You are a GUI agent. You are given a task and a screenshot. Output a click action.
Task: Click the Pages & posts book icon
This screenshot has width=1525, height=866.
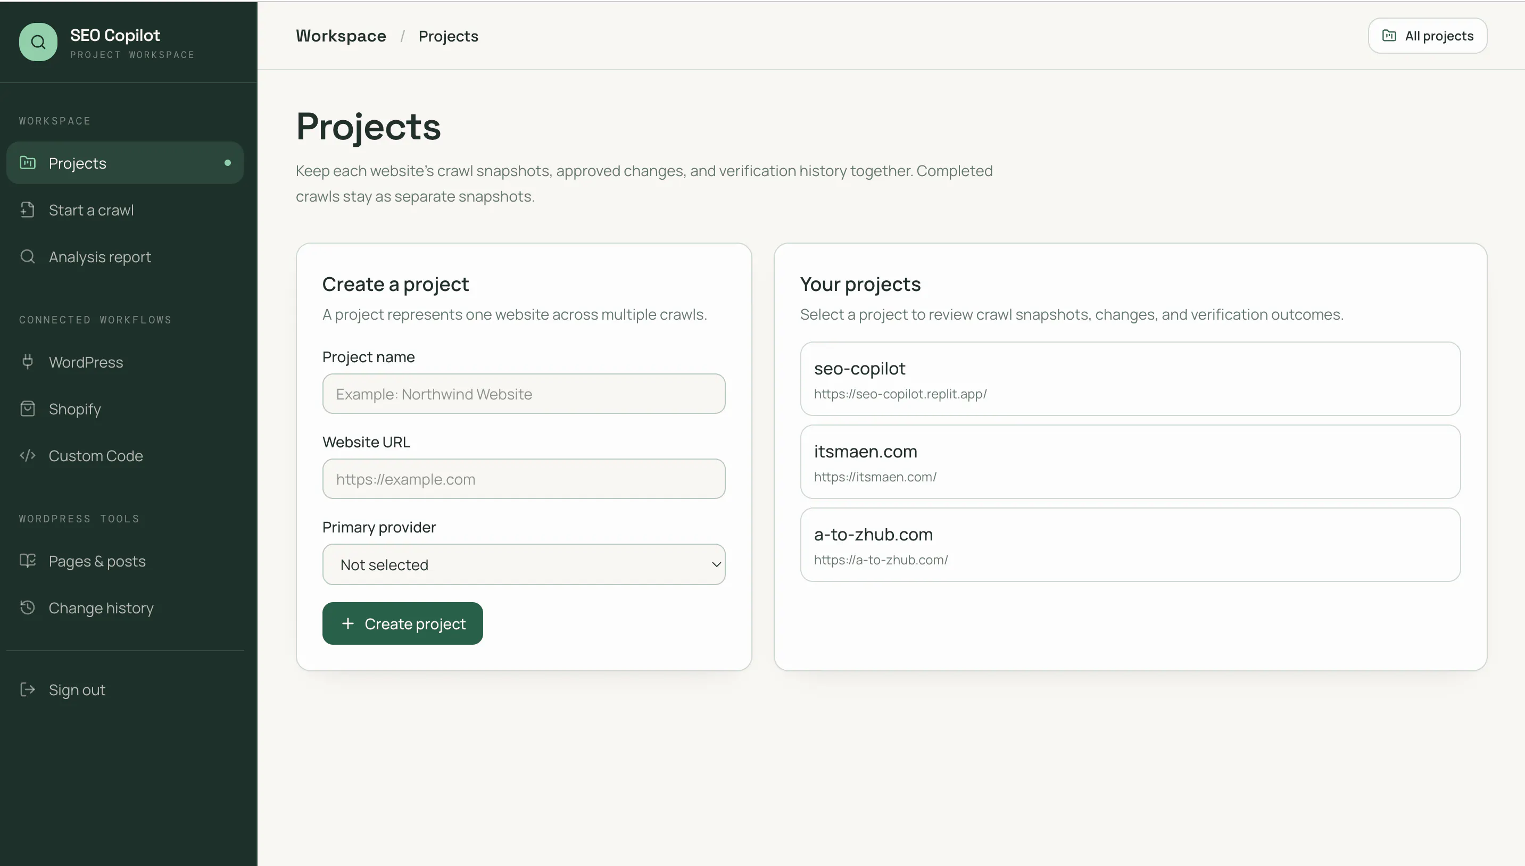click(27, 561)
